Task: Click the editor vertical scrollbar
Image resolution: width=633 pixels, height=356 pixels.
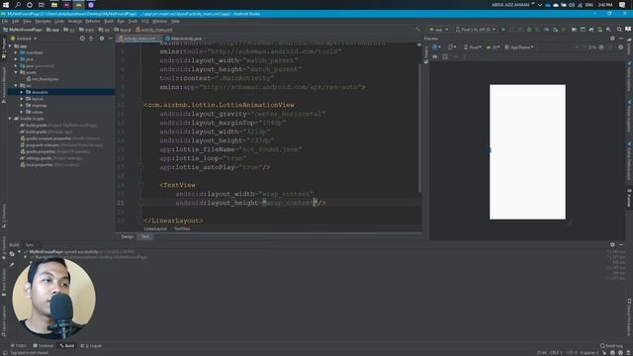Action: click(x=419, y=129)
